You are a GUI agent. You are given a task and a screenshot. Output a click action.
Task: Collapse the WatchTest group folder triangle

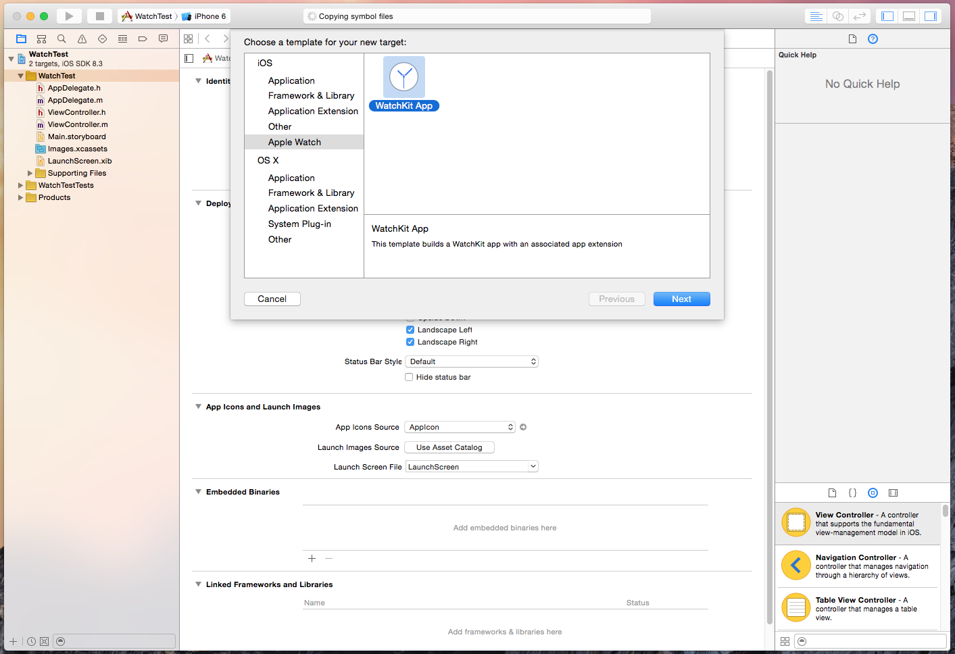tap(20, 76)
